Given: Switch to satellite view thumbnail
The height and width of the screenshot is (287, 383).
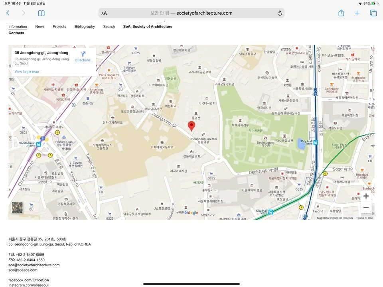Looking at the screenshot, I should pyautogui.click(x=17, y=207).
